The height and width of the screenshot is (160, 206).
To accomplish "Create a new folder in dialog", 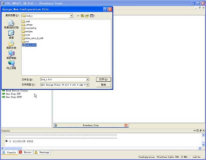I will tap(87, 16).
